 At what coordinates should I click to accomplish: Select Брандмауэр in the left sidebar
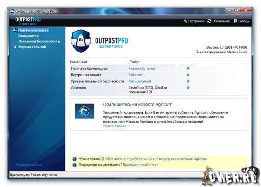point(28,36)
